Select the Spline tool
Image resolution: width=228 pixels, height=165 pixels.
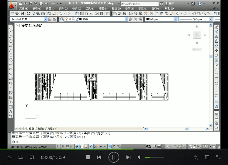11,64
